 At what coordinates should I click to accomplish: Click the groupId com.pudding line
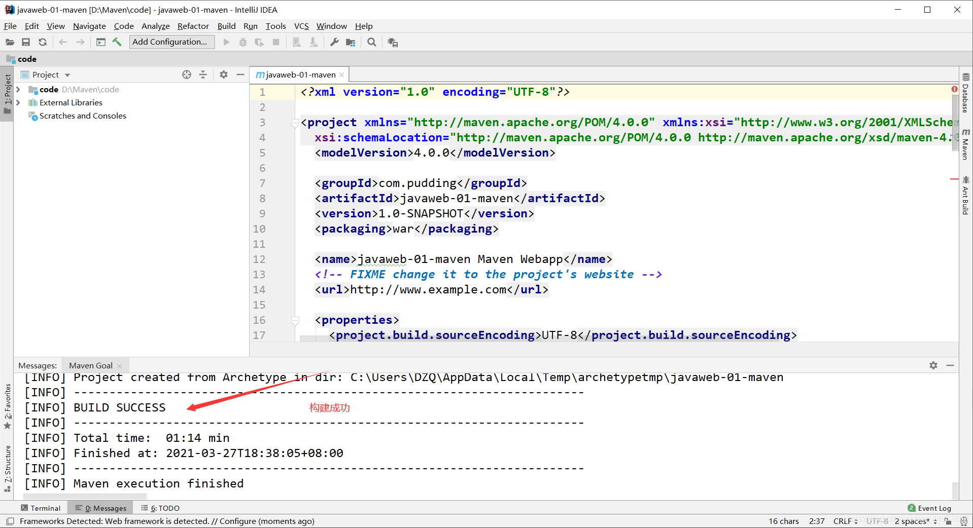click(x=421, y=183)
